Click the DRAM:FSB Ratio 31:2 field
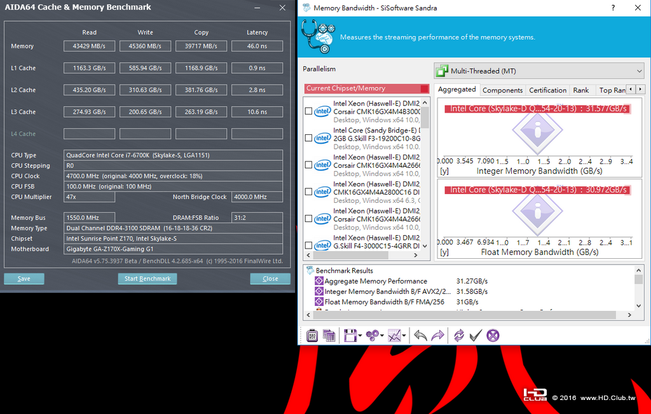 coord(257,217)
